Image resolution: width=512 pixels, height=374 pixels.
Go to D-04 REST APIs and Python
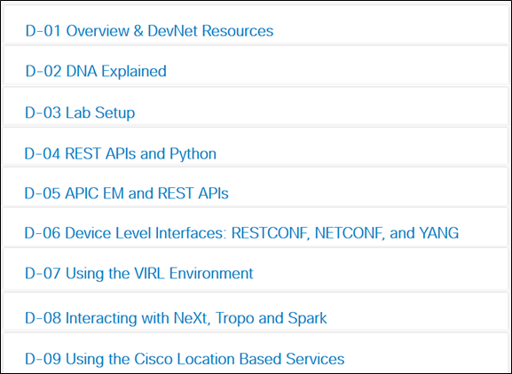[121, 153]
